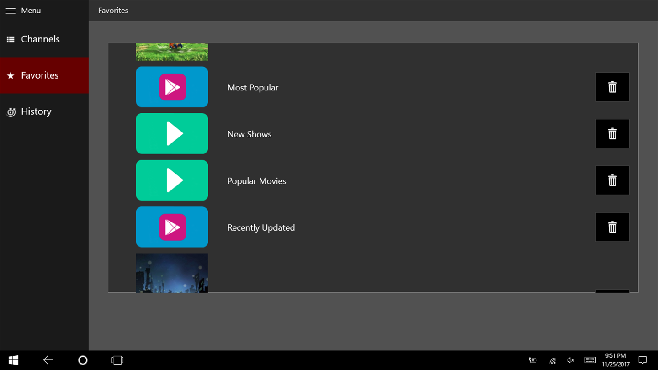Open the hamburger Menu icon

click(x=11, y=11)
